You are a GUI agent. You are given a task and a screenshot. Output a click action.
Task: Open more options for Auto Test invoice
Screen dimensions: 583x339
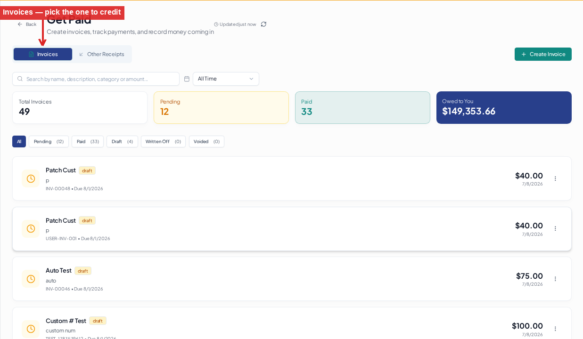coord(555,279)
